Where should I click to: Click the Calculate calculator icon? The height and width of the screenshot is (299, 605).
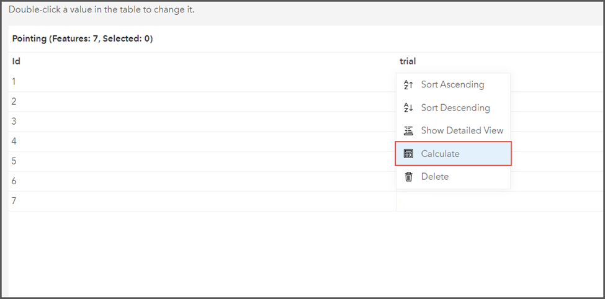(x=408, y=154)
